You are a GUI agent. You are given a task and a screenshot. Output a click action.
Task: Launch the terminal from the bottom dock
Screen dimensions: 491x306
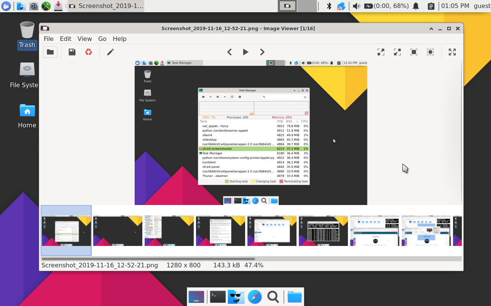click(x=217, y=297)
